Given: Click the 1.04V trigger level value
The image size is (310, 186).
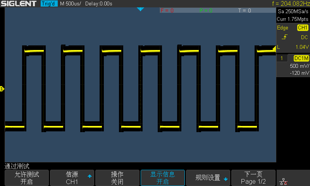Looking at the screenshot, I should pos(302,47).
